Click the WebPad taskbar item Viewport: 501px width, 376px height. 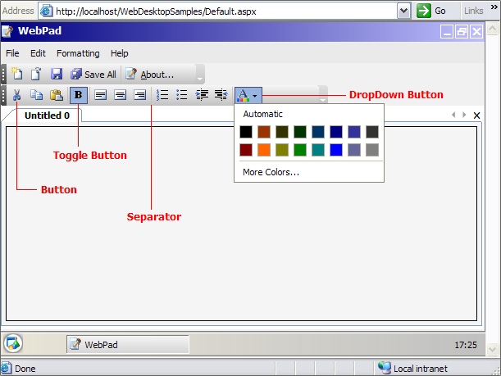tap(127, 345)
